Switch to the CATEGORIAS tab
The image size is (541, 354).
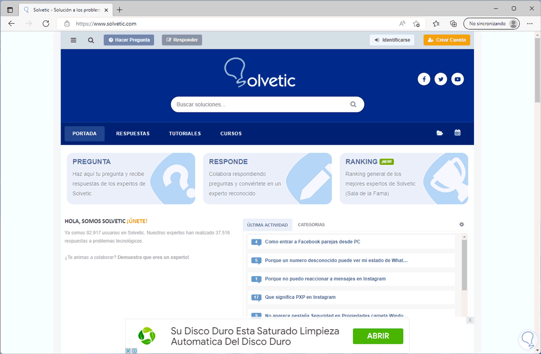(311, 224)
